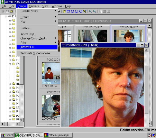The width and height of the screenshot is (156, 138).
Task: Open the Rotate submenu
Action: click(37, 17)
